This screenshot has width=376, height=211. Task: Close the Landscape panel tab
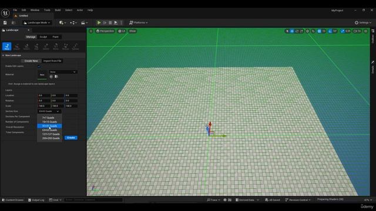click(x=28, y=30)
